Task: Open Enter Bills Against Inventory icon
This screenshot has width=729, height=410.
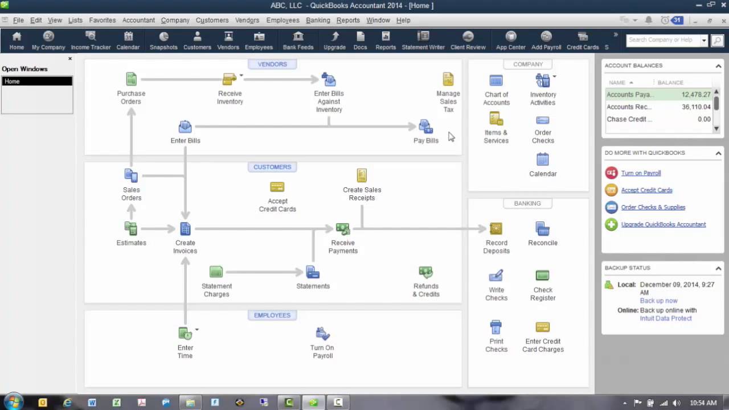Action: pos(329,79)
